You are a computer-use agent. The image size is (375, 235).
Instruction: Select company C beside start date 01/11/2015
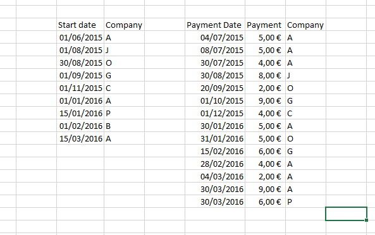tap(124, 88)
